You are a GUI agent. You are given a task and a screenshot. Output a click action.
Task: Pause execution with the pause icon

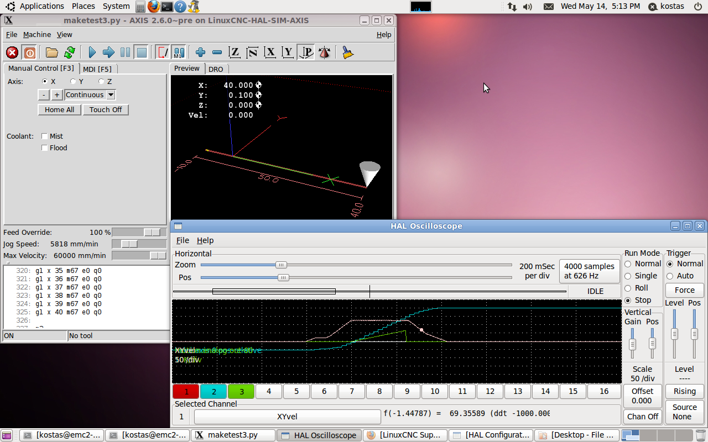(126, 52)
